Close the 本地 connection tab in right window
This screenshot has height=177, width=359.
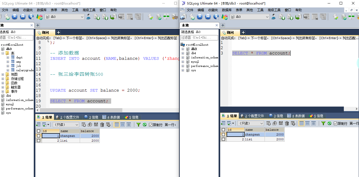[x=217, y=25]
